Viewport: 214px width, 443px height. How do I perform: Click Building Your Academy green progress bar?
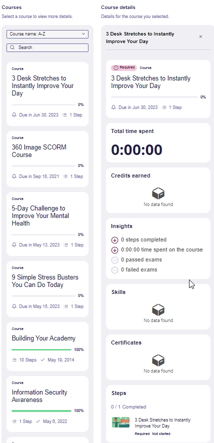[41, 350]
